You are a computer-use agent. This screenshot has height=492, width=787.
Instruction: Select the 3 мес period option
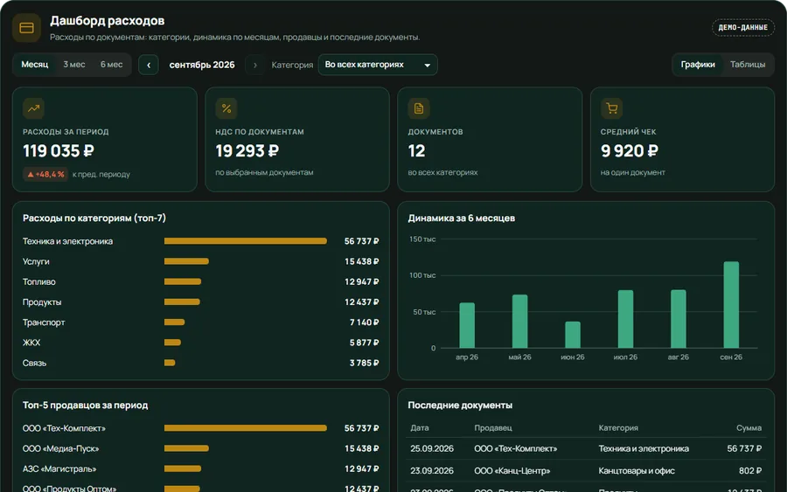coord(74,65)
